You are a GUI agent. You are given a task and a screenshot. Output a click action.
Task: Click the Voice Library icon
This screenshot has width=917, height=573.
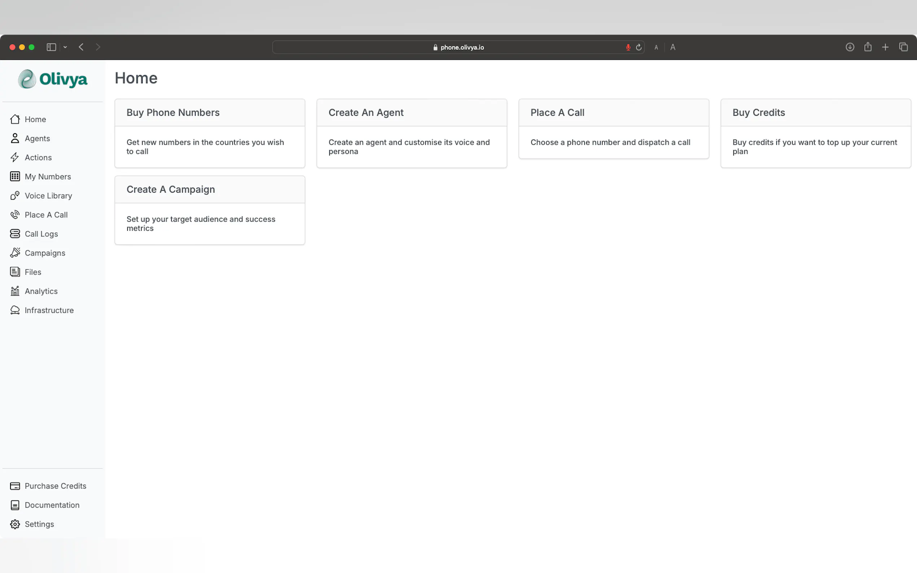pos(15,196)
